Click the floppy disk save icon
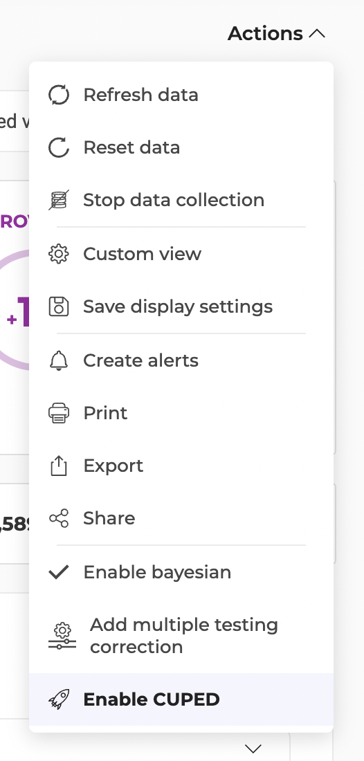The height and width of the screenshot is (761, 364). coord(59,306)
